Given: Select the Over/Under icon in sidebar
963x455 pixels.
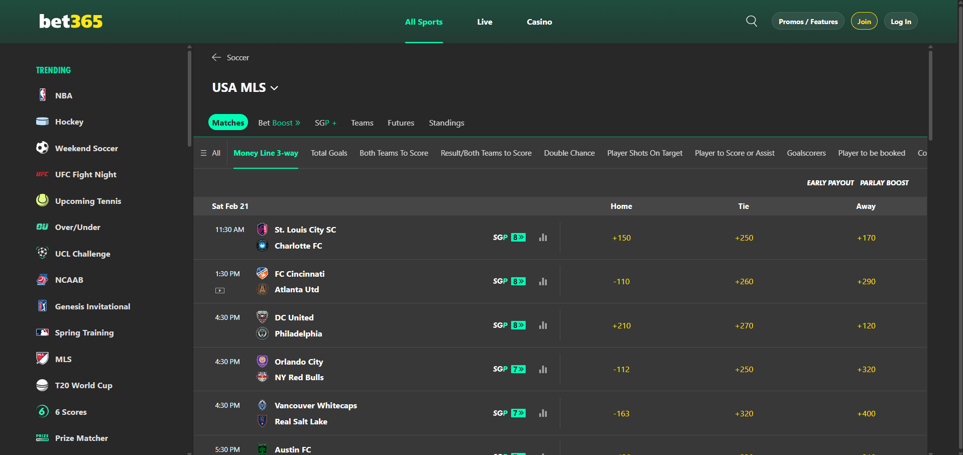Looking at the screenshot, I should tap(43, 227).
